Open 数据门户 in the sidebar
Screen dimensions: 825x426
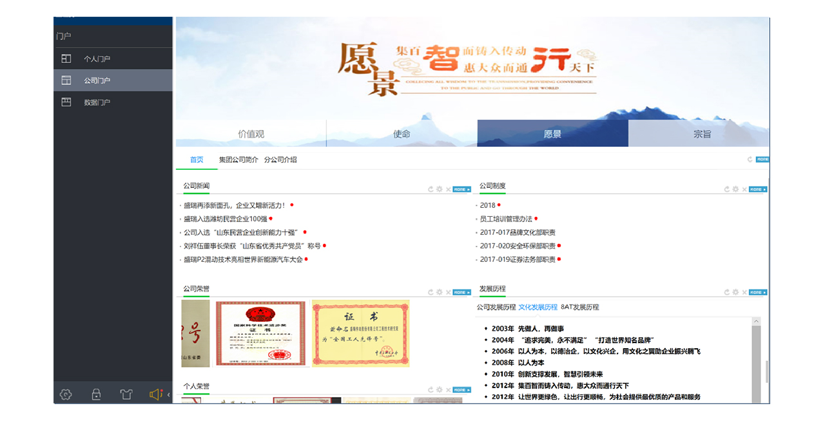113,102
